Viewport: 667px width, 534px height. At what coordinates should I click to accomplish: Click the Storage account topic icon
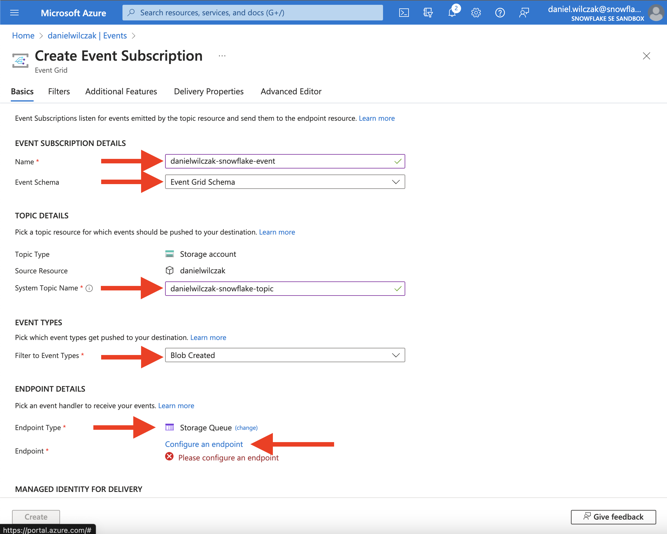[170, 254]
